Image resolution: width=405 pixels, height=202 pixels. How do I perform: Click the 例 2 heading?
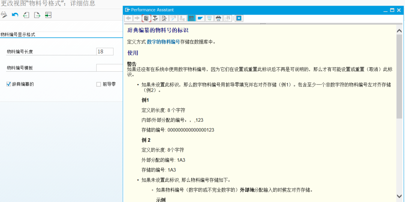[146, 140]
